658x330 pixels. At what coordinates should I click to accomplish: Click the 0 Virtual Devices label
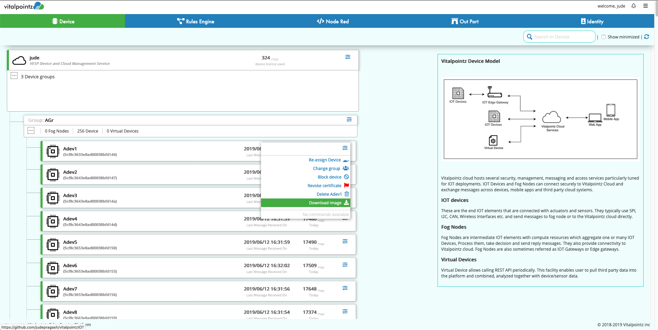point(123,131)
